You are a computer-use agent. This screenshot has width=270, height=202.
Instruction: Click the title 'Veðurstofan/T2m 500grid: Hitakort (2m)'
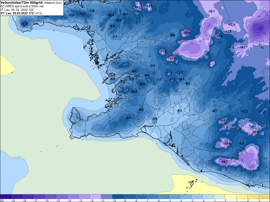click(31, 3)
